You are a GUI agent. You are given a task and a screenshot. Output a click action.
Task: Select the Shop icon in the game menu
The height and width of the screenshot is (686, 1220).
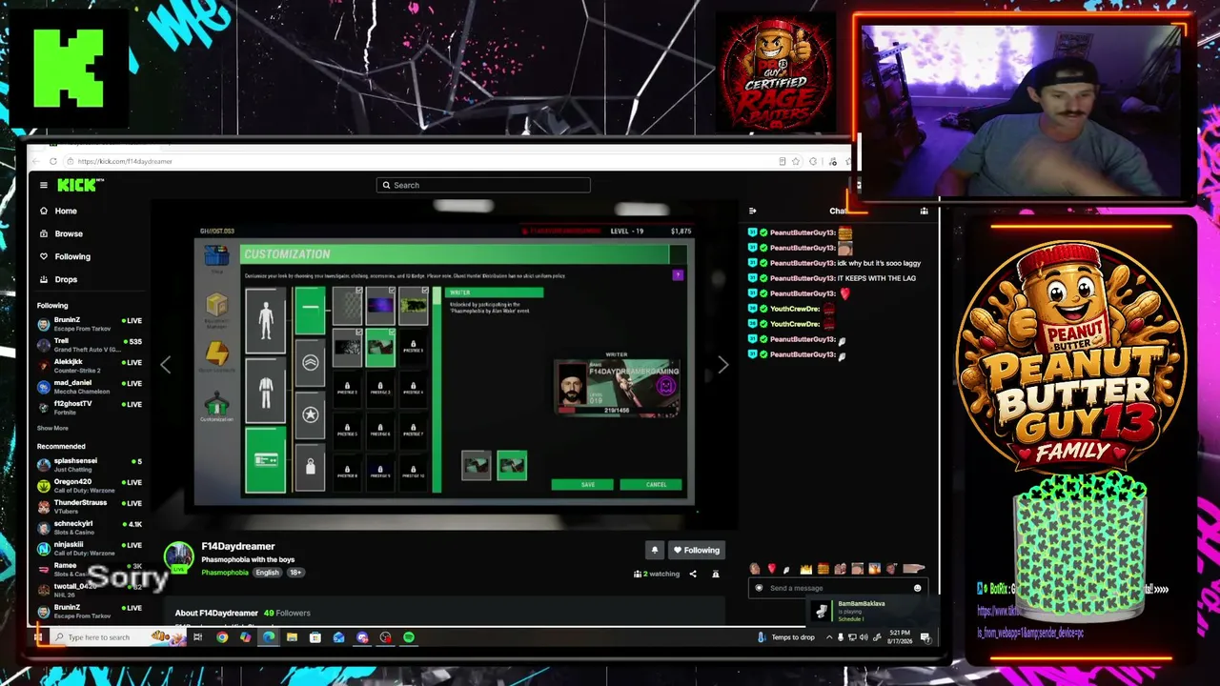coord(216,256)
